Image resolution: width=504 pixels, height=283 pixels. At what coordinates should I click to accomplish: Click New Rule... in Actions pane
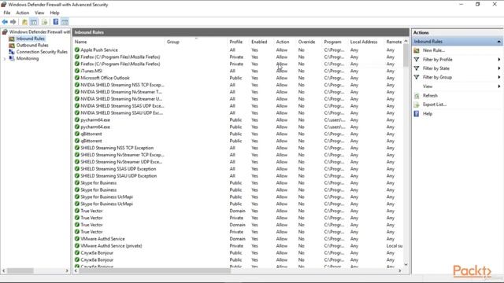pos(434,50)
